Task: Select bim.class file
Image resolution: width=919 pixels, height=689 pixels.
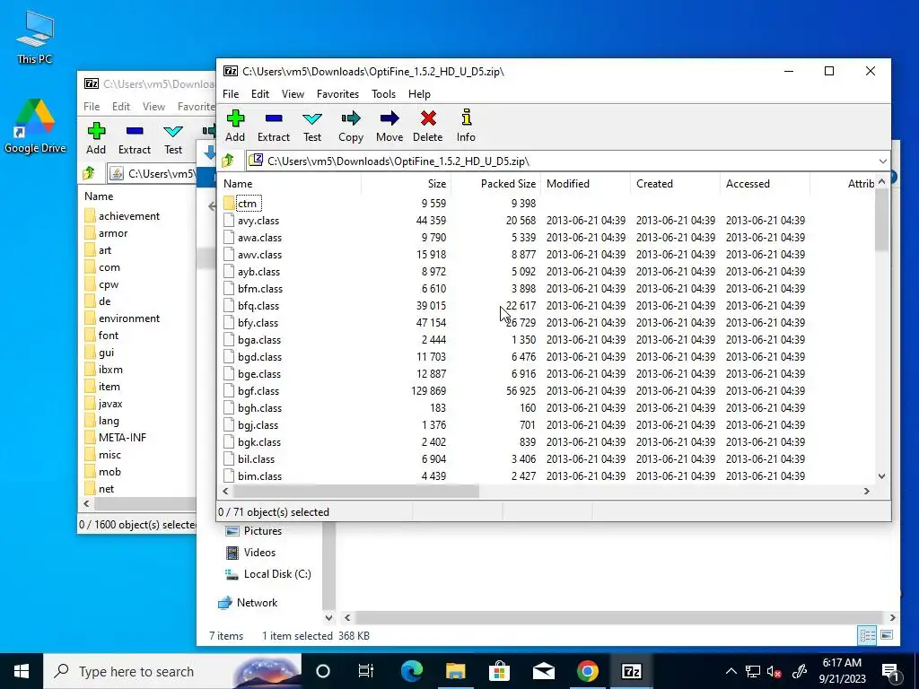Action: pos(259,475)
